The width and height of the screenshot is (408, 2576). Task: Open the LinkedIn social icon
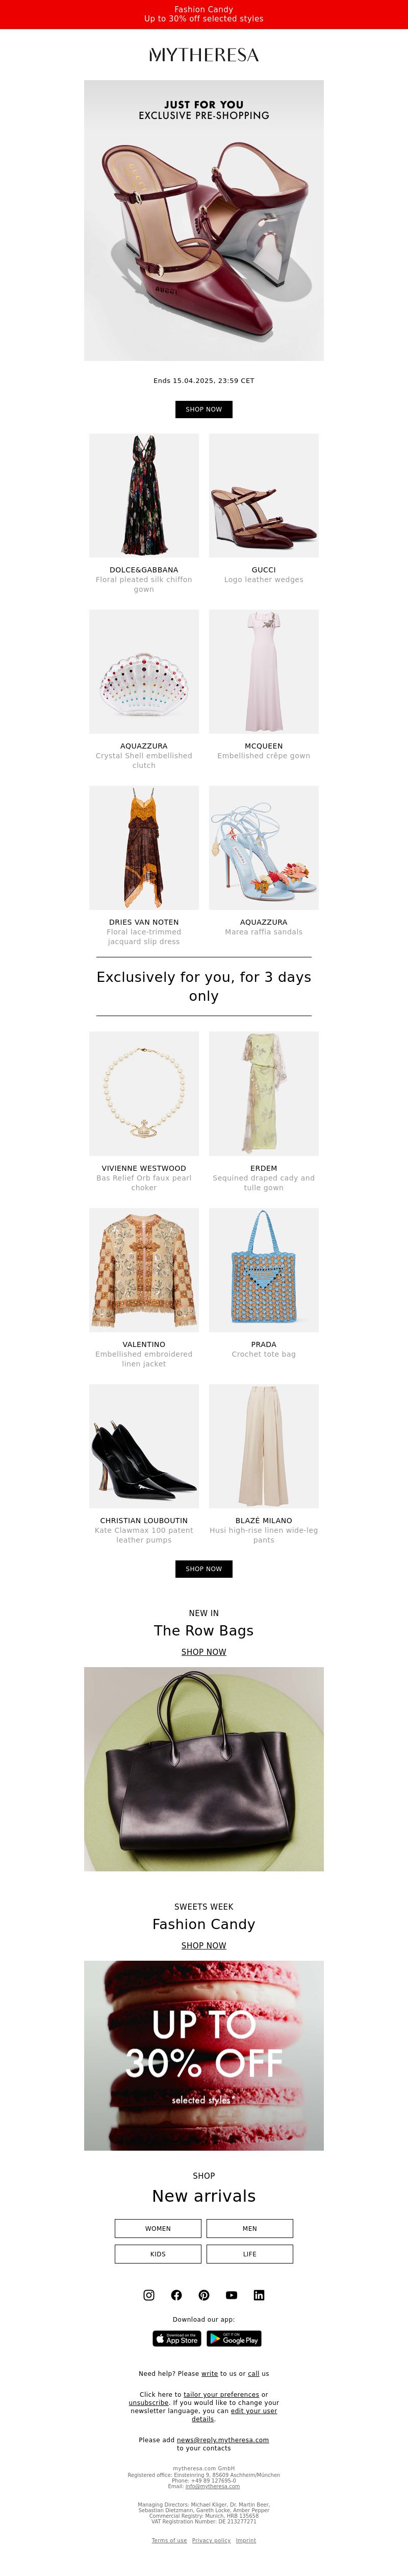coord(259,2295)
